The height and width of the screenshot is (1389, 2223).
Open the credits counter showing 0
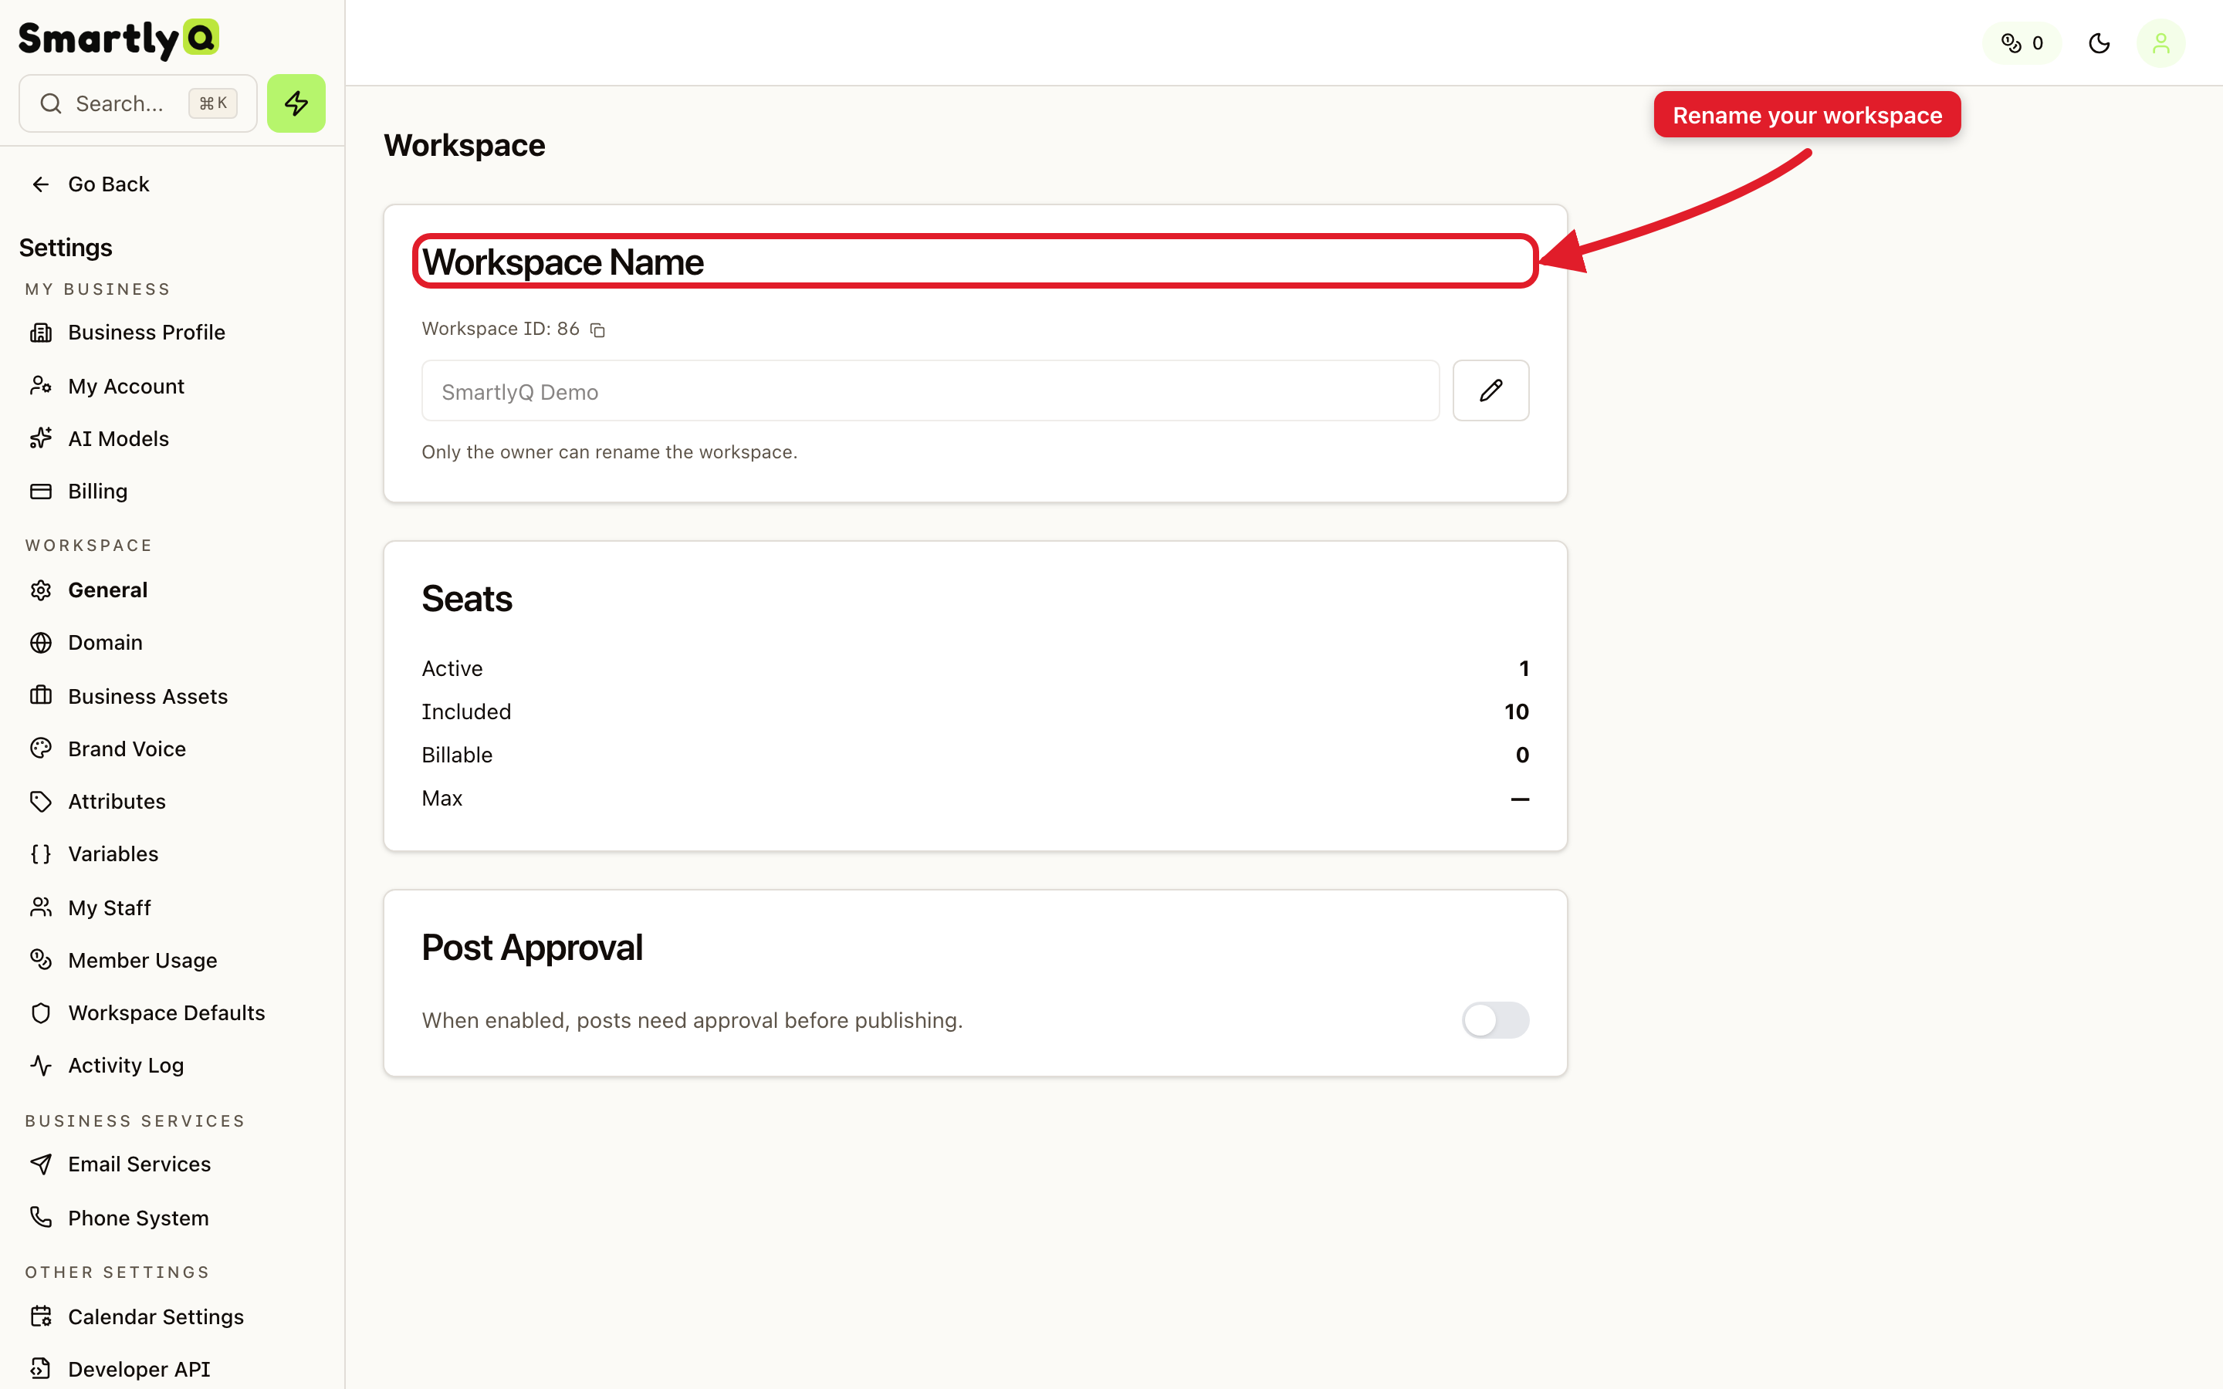(x=2022, y=43)
